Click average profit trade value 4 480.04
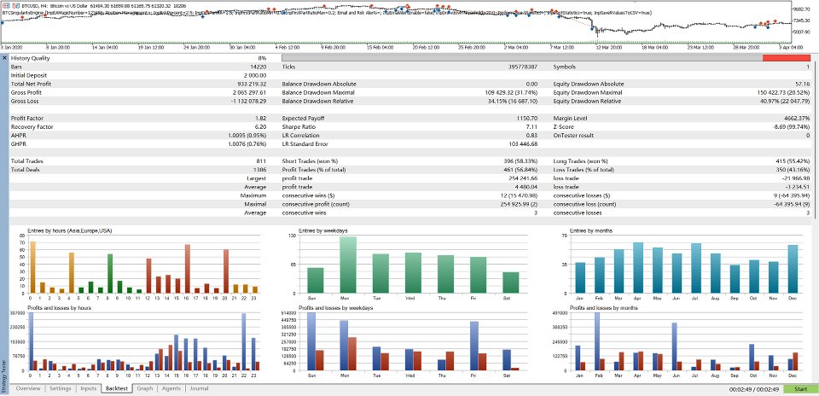819x396 pixels. tap(527, 187)
